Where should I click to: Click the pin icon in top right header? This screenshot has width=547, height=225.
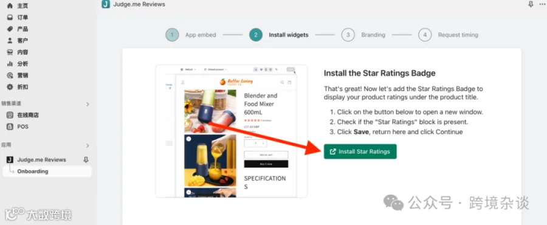pyautogui.click(x=531, y=4)
